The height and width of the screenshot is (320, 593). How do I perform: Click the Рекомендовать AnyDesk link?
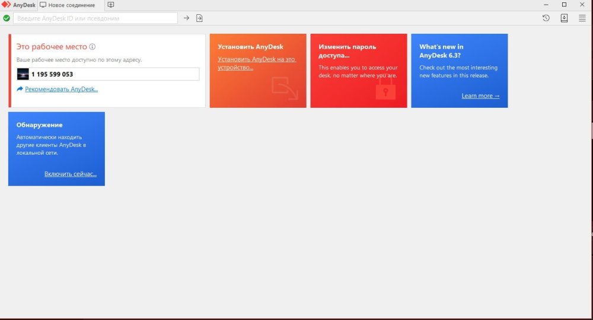(x=61, y=89)
